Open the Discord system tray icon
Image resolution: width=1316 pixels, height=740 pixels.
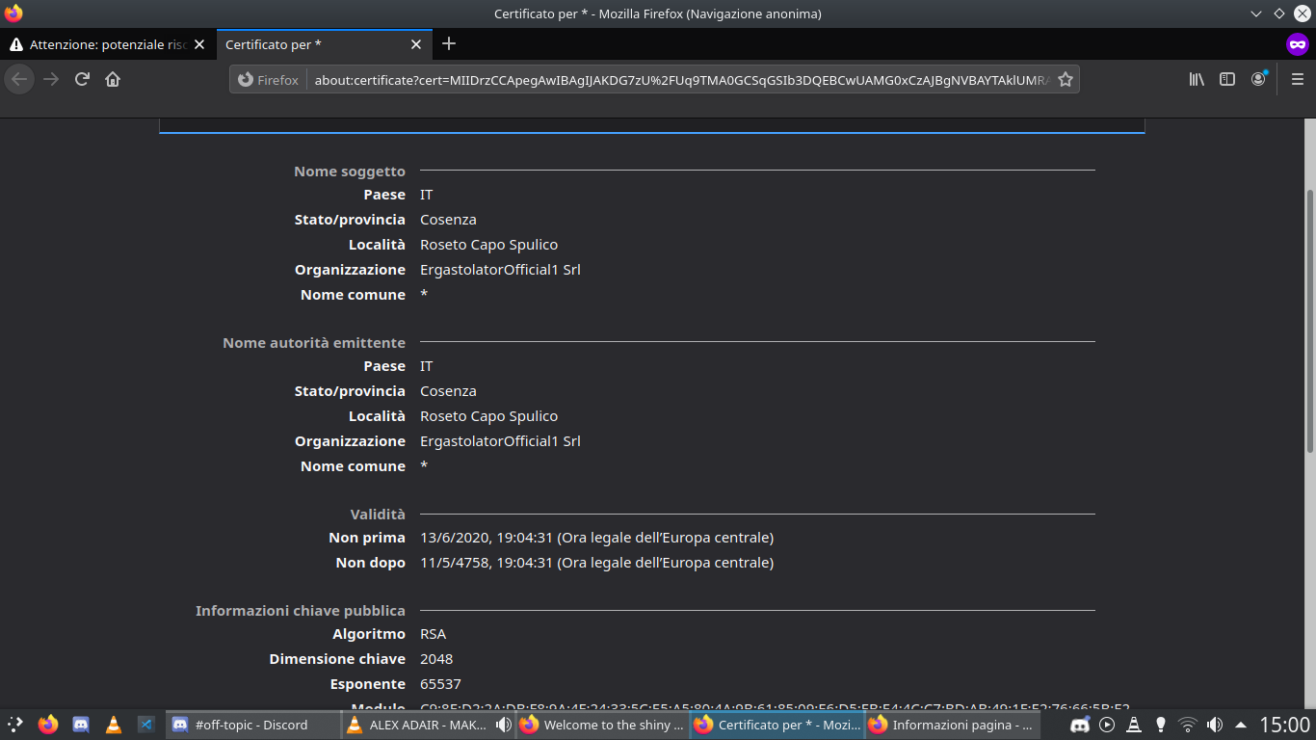(1080, 725)
